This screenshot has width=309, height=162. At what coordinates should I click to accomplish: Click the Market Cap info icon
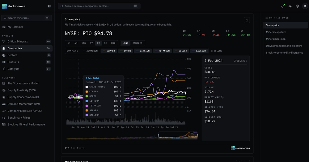222,97
